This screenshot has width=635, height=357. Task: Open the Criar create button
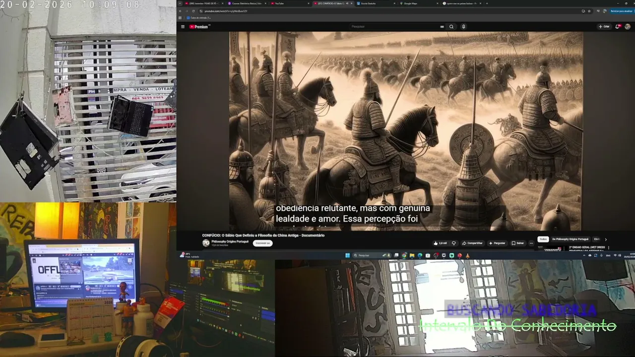(x=605, y=27)
